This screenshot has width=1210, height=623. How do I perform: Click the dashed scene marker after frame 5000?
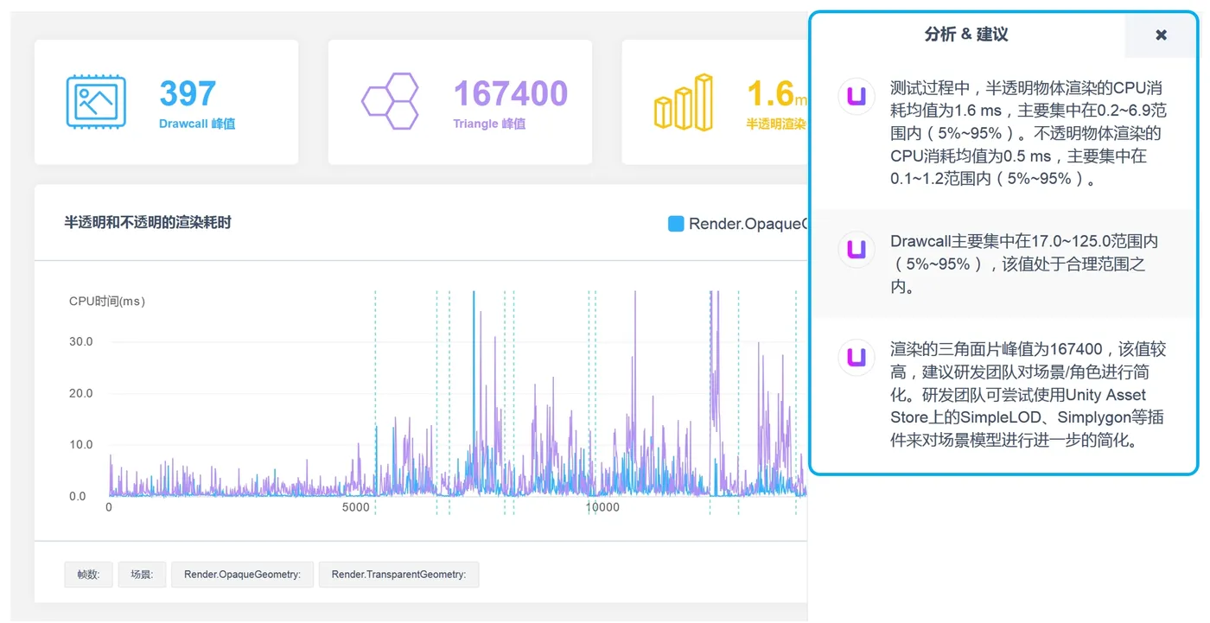click(x=375, y=402)
